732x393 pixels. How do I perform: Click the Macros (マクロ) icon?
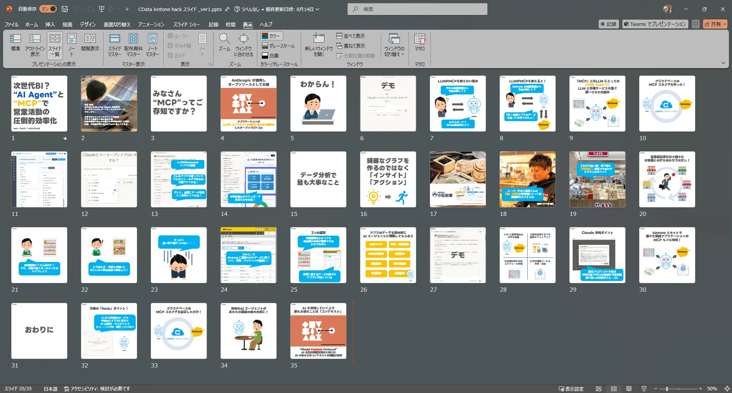tap(419, 43)
